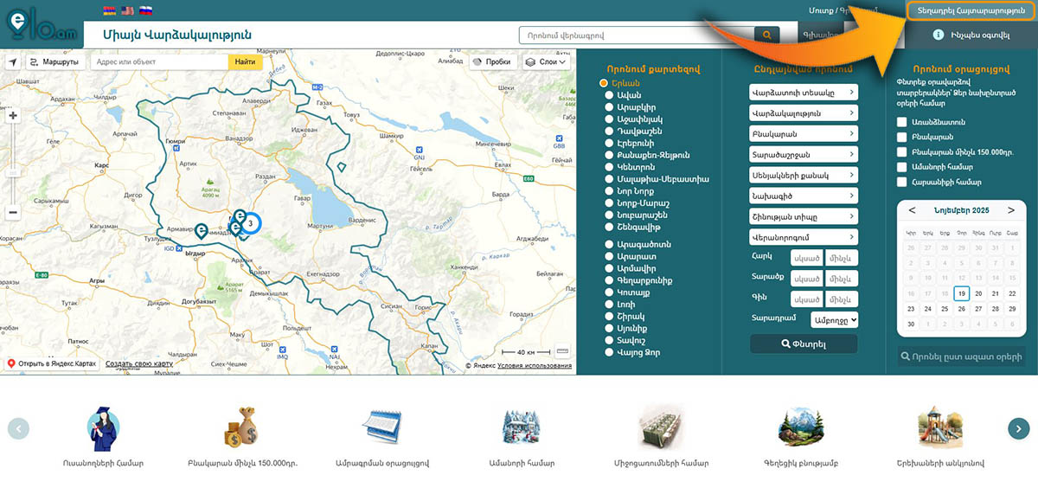Open the money bag category icon in carousel
1038x488 pixels.
click(242, 427)
